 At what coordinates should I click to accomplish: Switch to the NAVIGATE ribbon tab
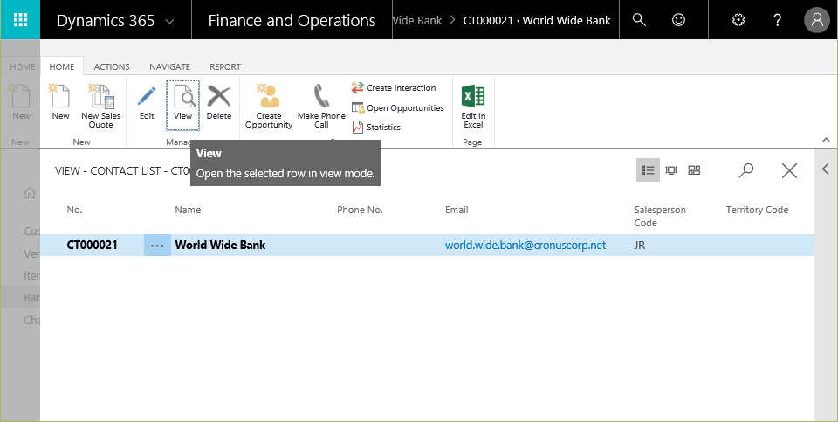(169, 67)
